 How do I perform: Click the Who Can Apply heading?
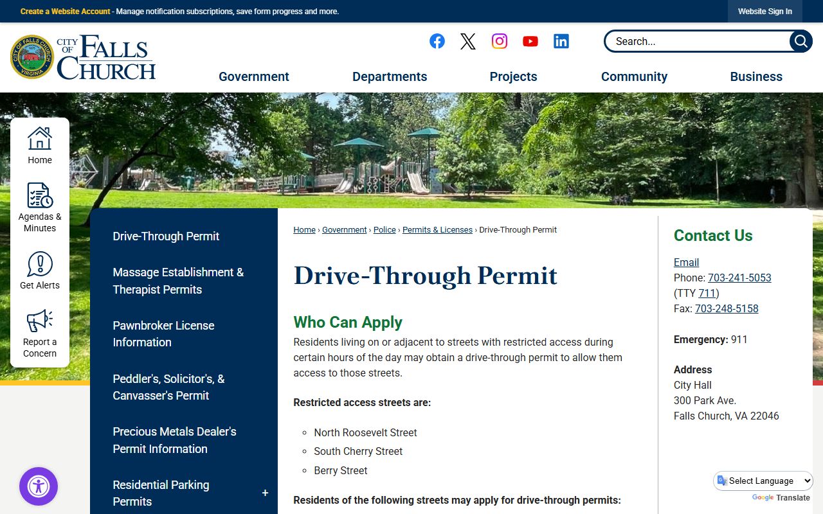coord(348,322)
